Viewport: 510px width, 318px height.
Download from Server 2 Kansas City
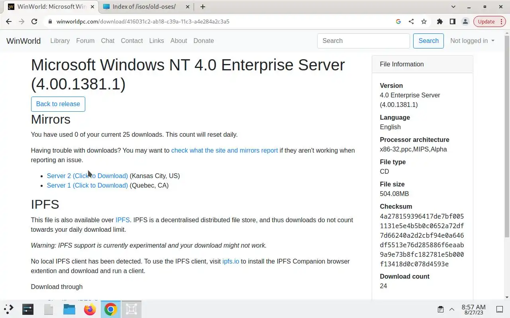(x=87, y=176)
